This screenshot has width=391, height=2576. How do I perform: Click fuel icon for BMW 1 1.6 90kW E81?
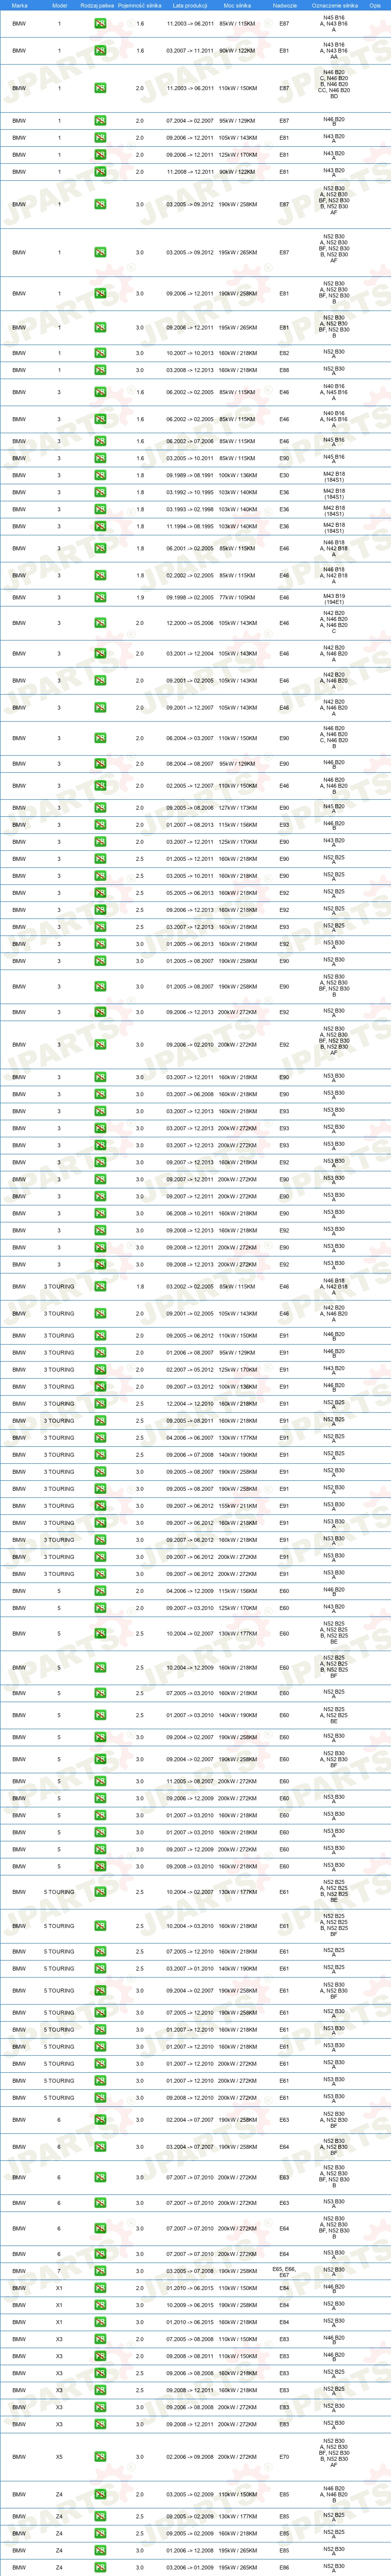pos(99,50)
